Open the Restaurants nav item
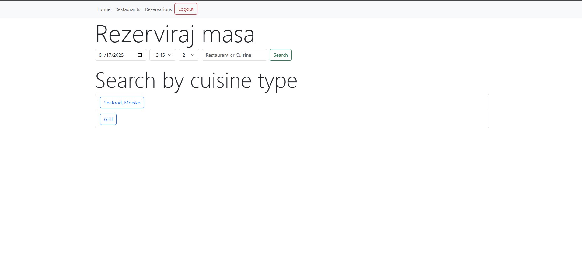 [128, 9]
